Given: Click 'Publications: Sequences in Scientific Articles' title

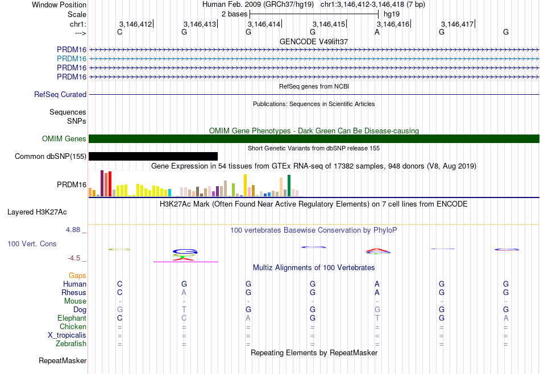Looking at the screenshot, I should 314,104.
